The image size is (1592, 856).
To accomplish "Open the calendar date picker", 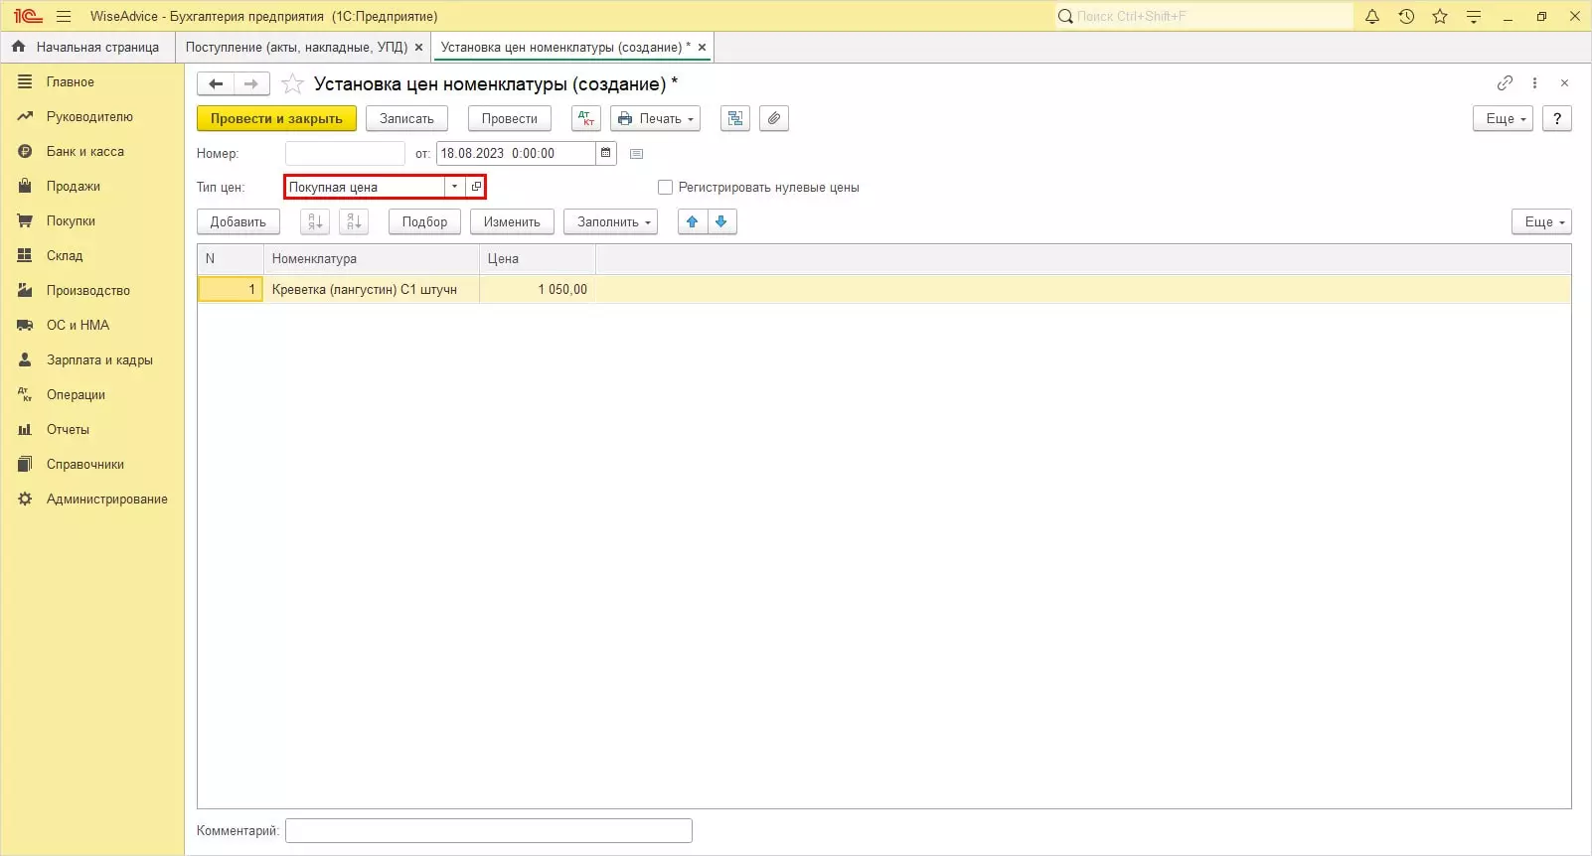I will tap(606, 153).
